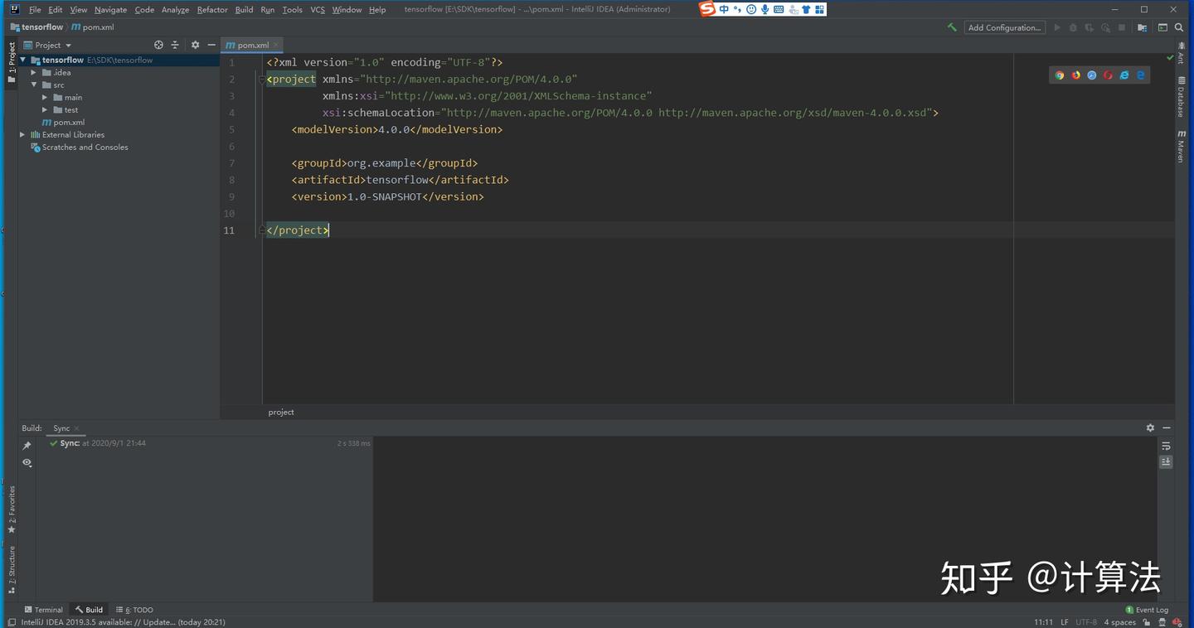Toggle the Database side panel
The image size is (1194, 628).
click(x=1182, y=98)
